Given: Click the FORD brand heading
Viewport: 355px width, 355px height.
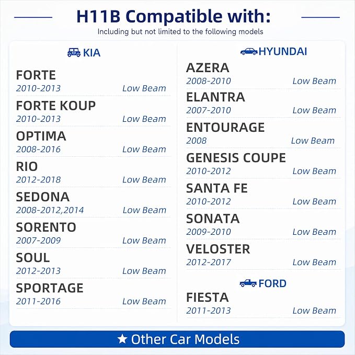Looking at the screenshot, I should click(272, 283).
